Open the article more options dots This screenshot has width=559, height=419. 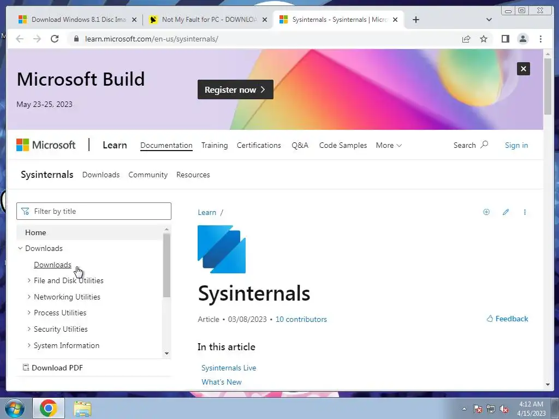point(525,212)
